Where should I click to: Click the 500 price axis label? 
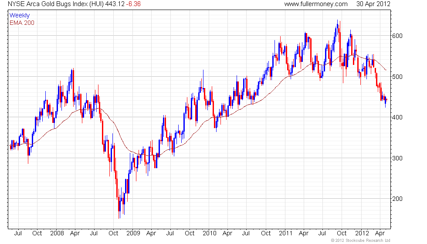(x=397, y=77)
